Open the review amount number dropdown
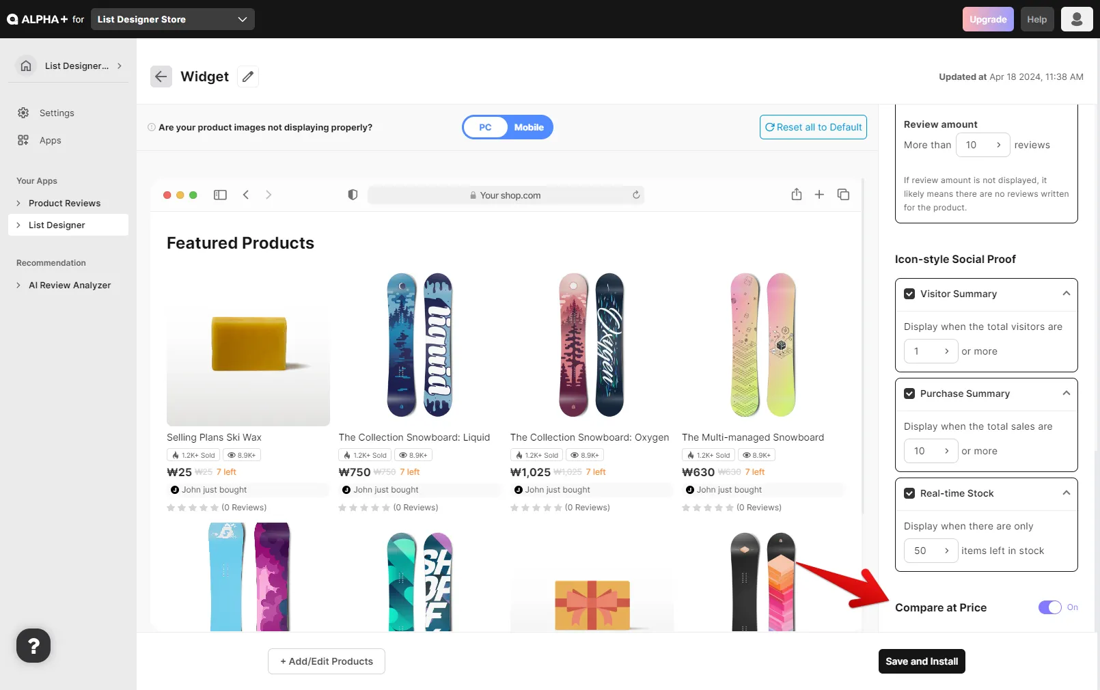 click(982, 145)
